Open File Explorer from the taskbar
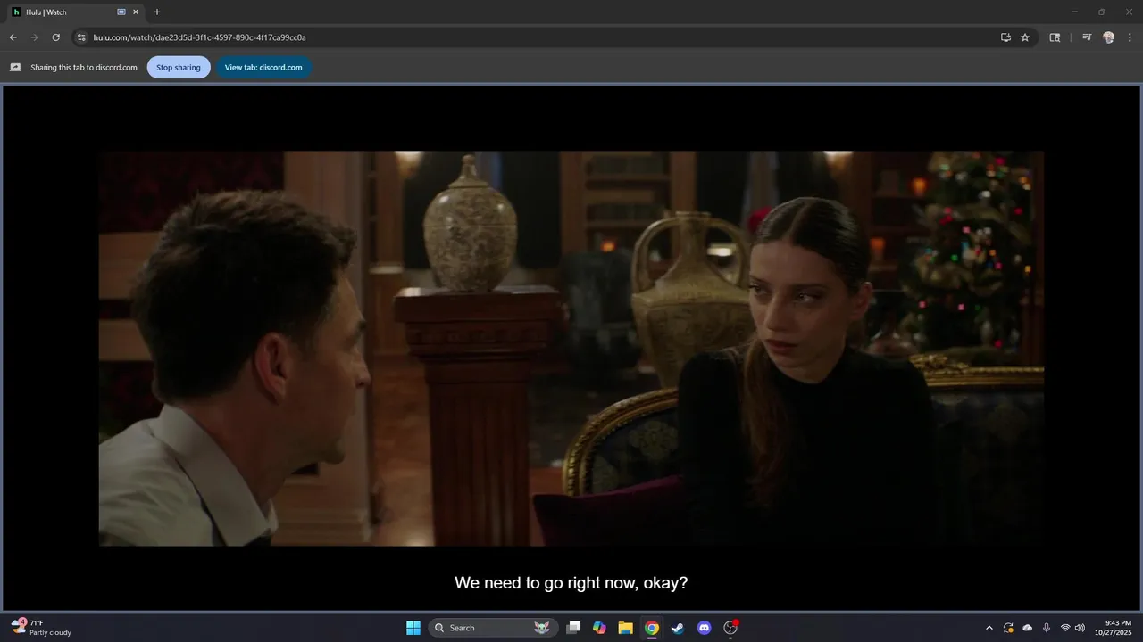This screenshot has width=1143, height=642. click(x=626, y=628)
